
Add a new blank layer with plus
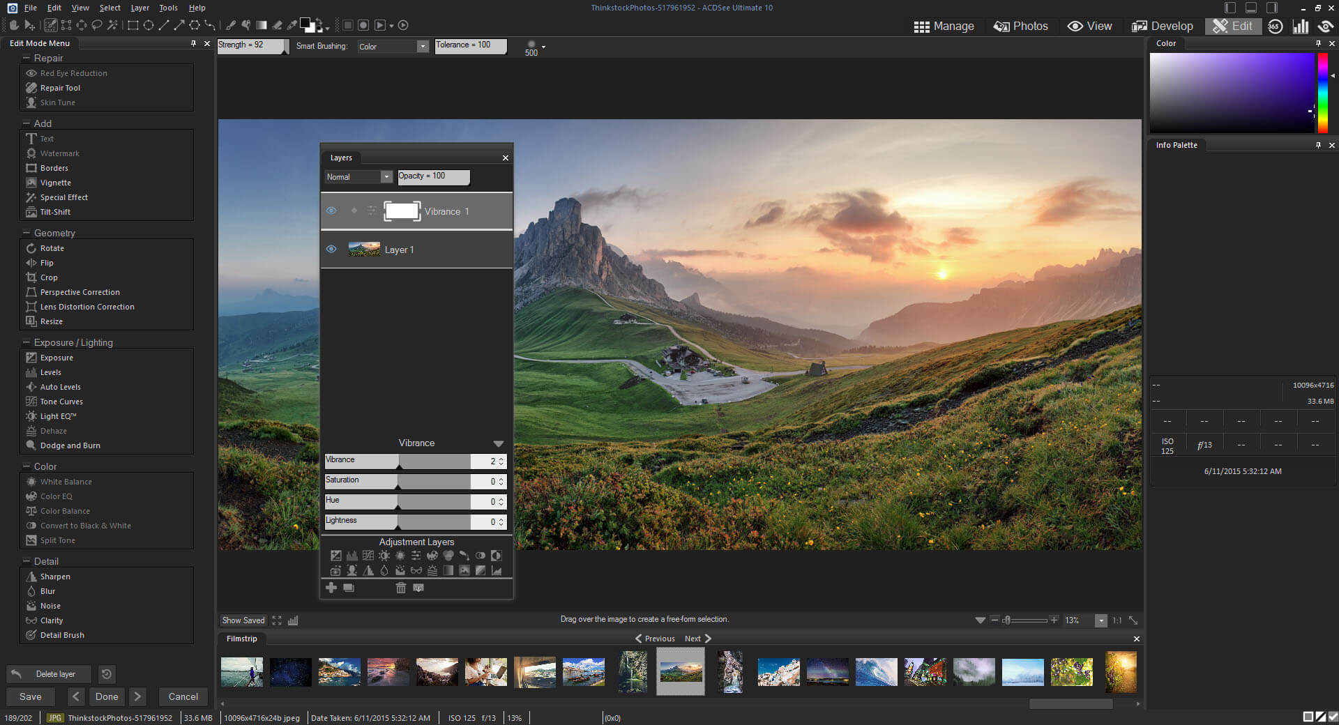(331, 588)
